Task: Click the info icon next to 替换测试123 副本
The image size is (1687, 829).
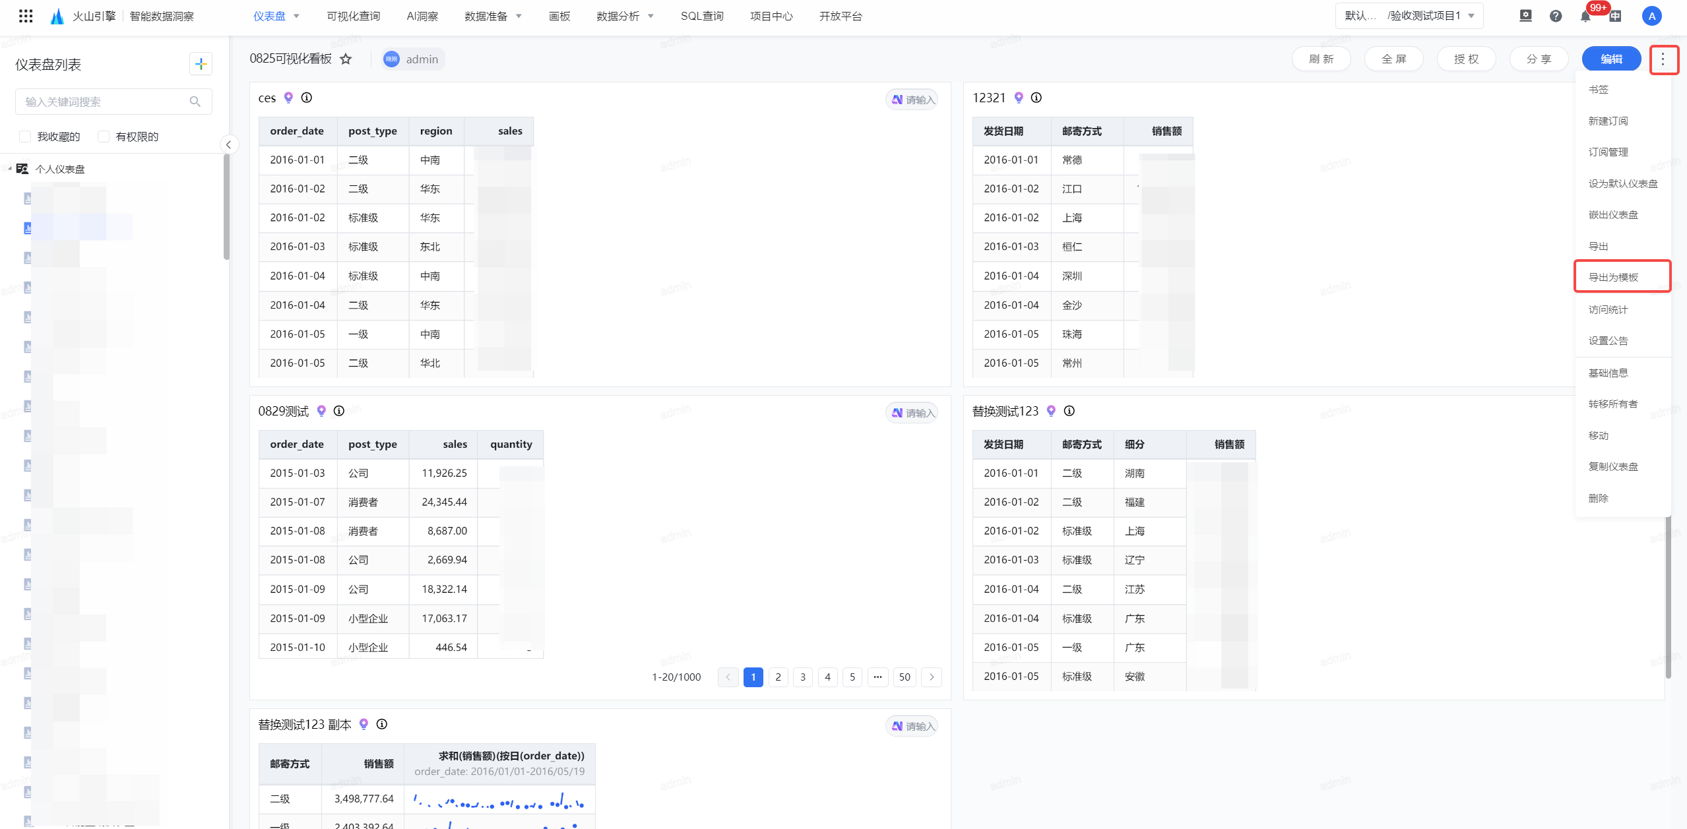Action: [x=382, y=724]
